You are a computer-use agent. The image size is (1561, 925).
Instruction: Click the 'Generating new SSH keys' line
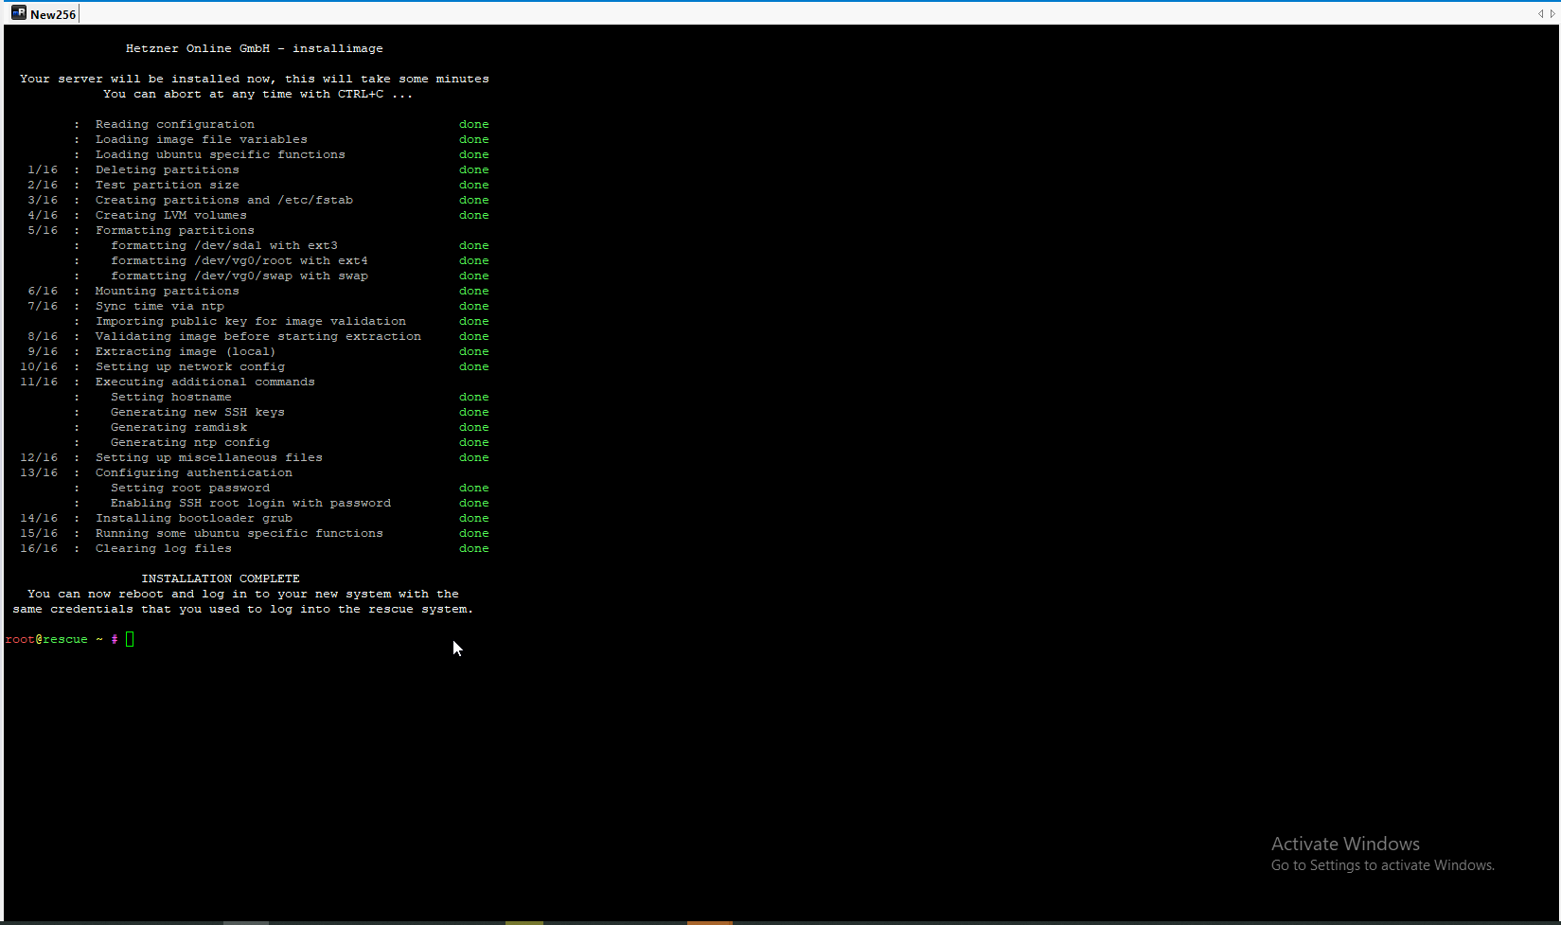click(198, 412)
